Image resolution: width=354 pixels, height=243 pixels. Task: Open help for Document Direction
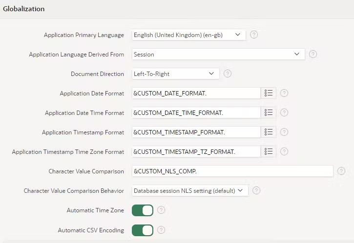pyautogui.click(x=228, y=74)
